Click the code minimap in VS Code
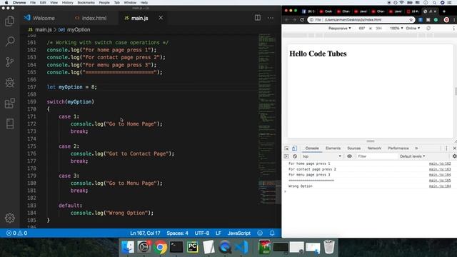The image size is (457, 257). pyautogui.click(x=267, y=119)
